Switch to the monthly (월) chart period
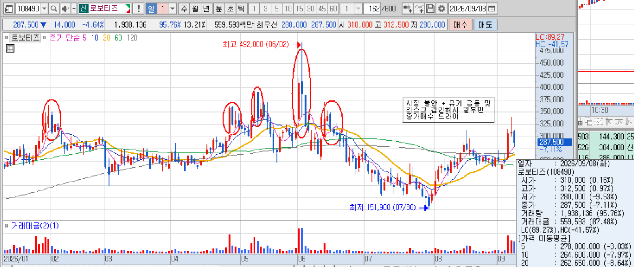The height and width of the screenshot is (267, 634). click(x=195, y=8)
